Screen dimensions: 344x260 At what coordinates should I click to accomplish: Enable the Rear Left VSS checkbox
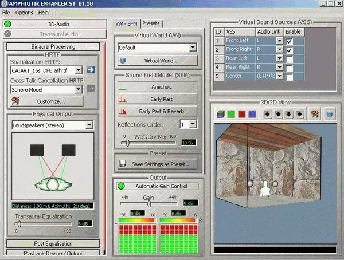(289, 59)
